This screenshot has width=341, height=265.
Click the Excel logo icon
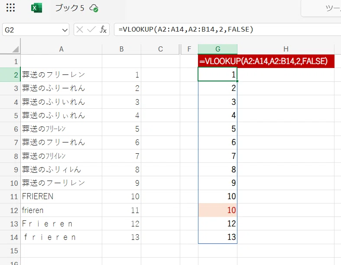click(x=36, y=8)
